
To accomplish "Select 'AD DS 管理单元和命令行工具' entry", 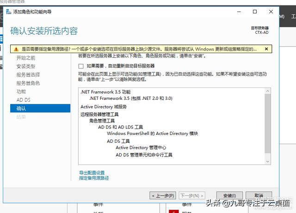I will pyautogui.click(x=144, y=155).
